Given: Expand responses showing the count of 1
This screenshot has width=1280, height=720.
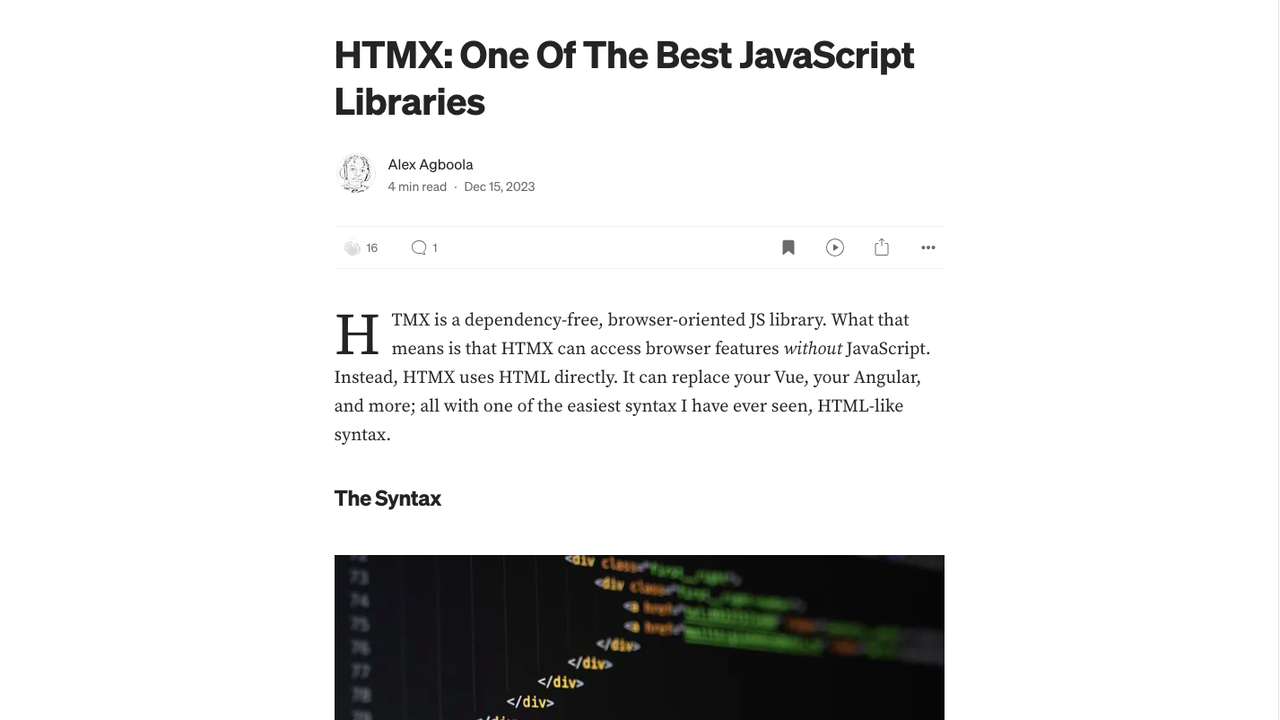Looking at the screenshot, I should click(x=423, y=247).
